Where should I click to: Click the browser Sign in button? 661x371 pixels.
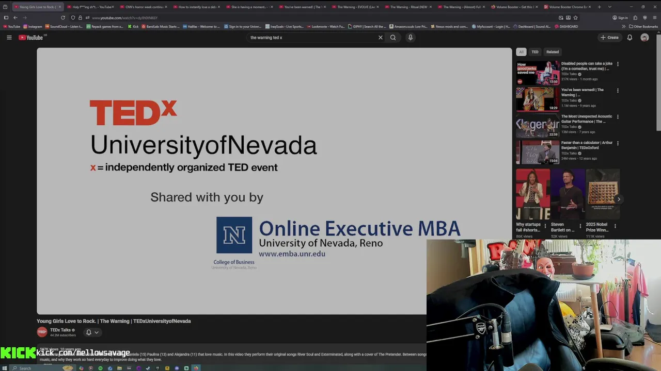[620, 18]
